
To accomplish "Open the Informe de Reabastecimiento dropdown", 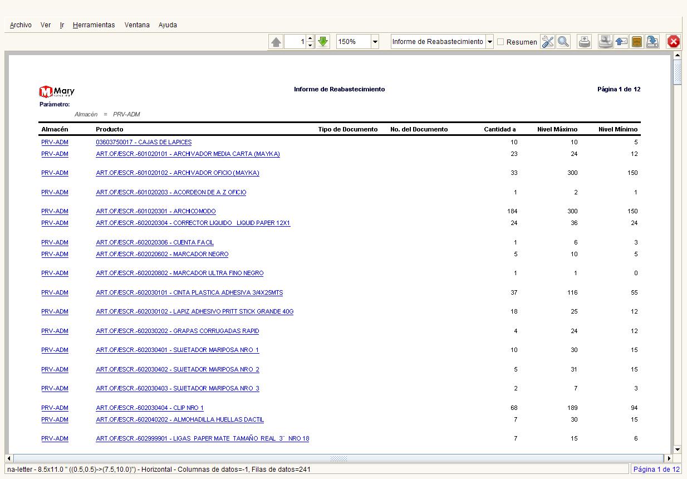I will [x=489, y=42].
